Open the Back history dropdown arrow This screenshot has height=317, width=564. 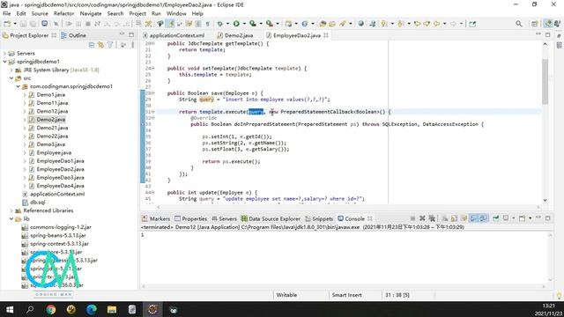444,24
